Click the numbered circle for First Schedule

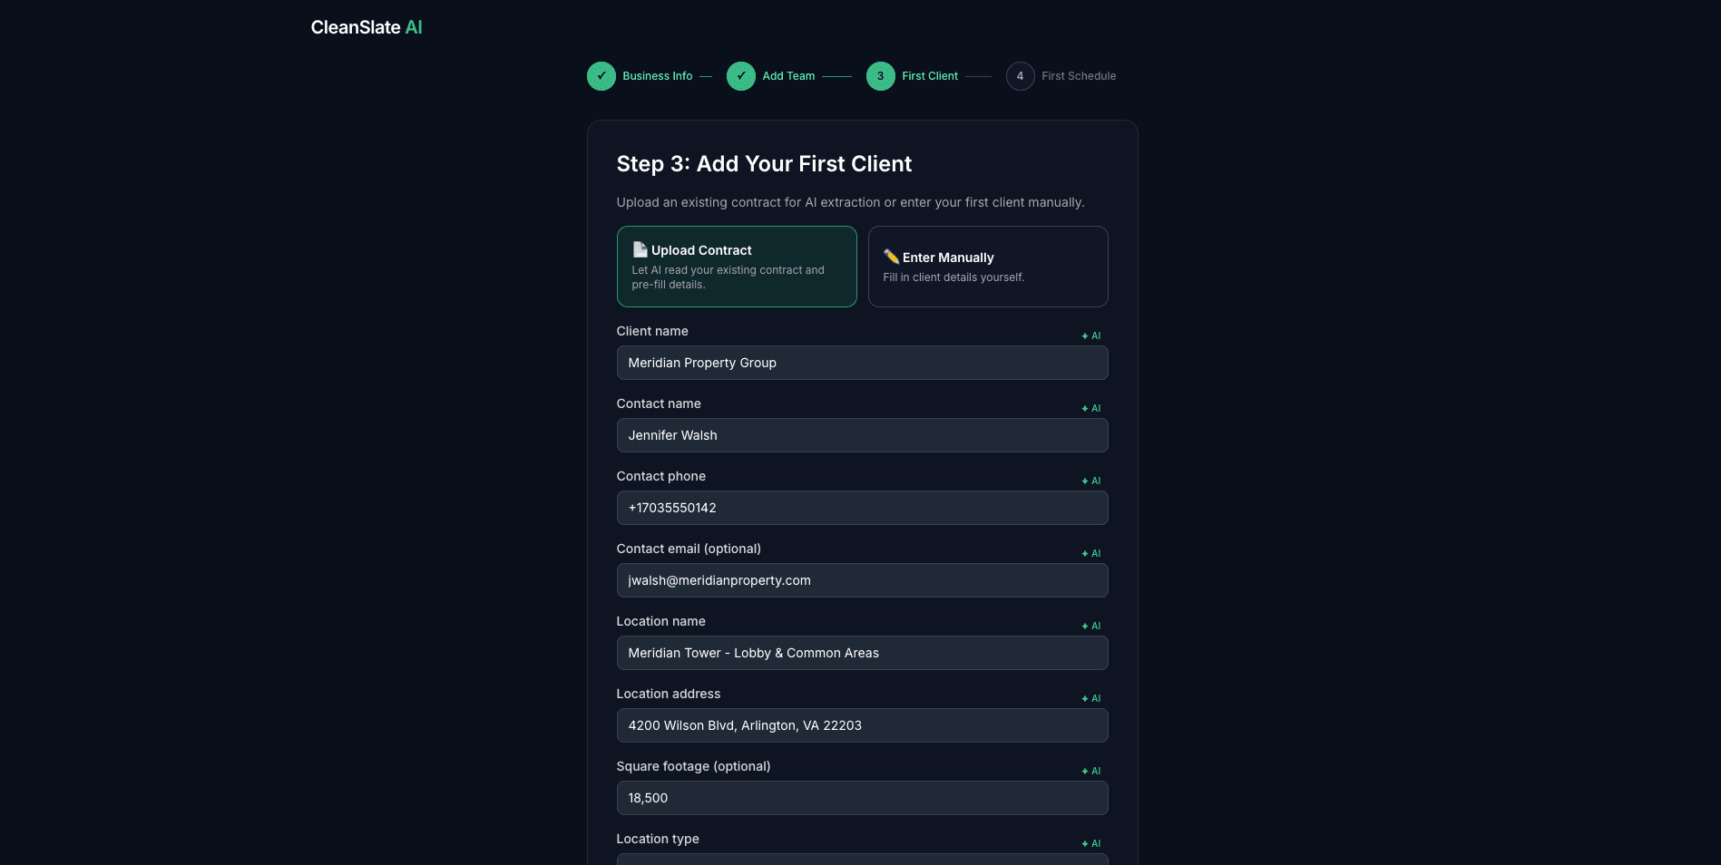1020,76
